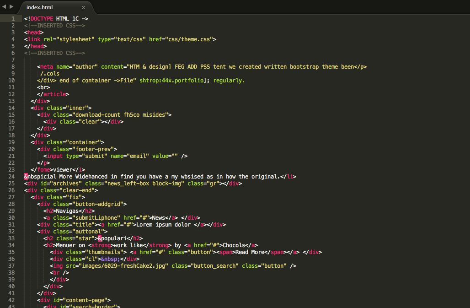Click the id="content-page" div line
470x308 pixels.
click(74, 300)
